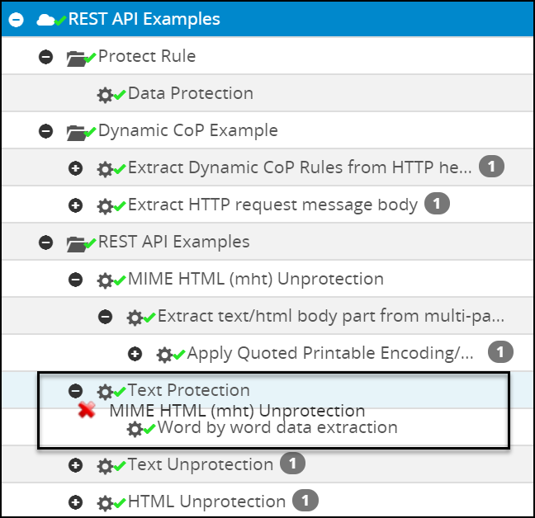Collapse the Protect Rule folder
Viewport: 535px width, 518px height.
(45, 57)
